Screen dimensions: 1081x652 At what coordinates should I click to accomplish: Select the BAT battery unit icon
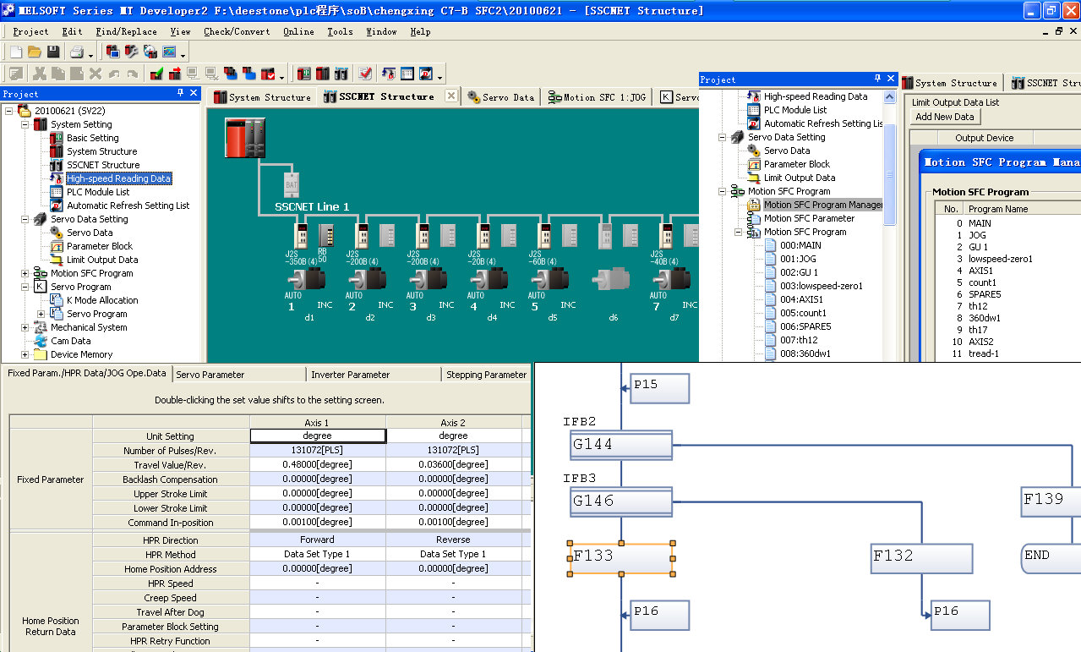pyautogui.click(x=292, y=184)
